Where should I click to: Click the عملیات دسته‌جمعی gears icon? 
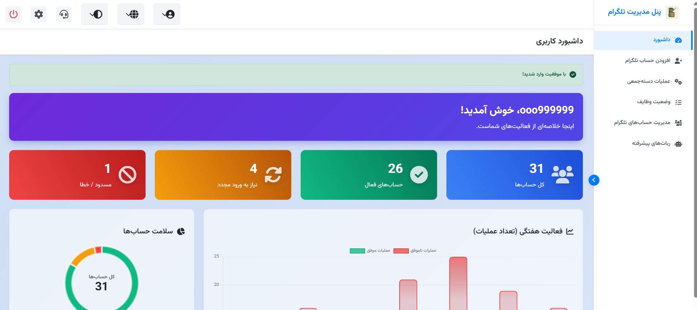click(678, 82)
